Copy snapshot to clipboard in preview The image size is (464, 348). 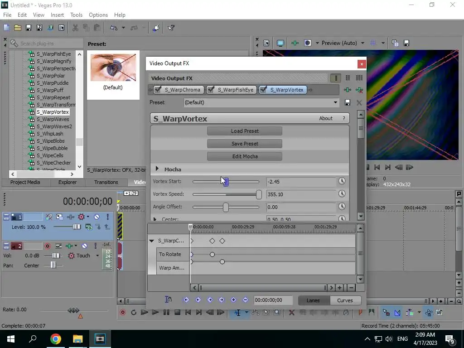[x=395, y=43]
